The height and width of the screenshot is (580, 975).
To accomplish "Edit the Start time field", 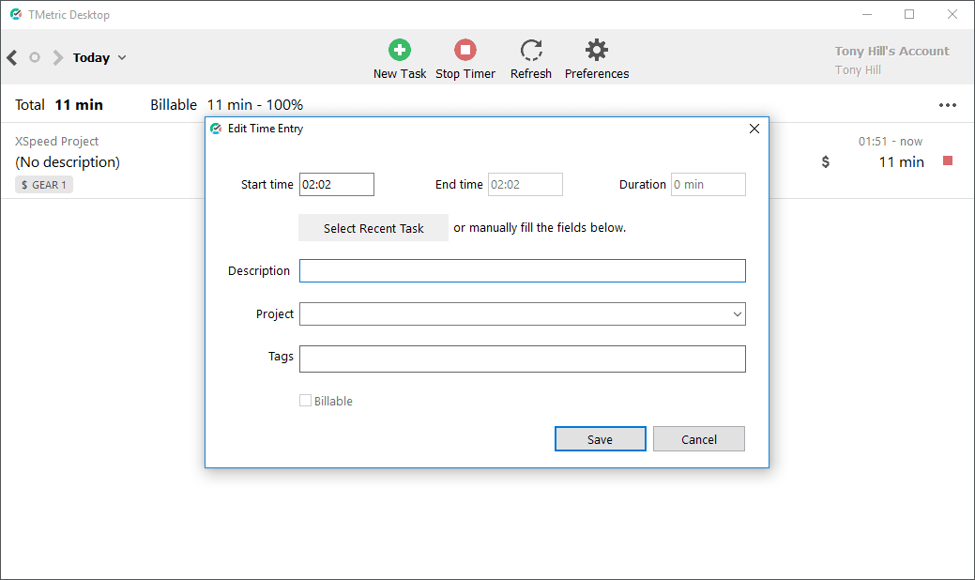I will point(336,185).
